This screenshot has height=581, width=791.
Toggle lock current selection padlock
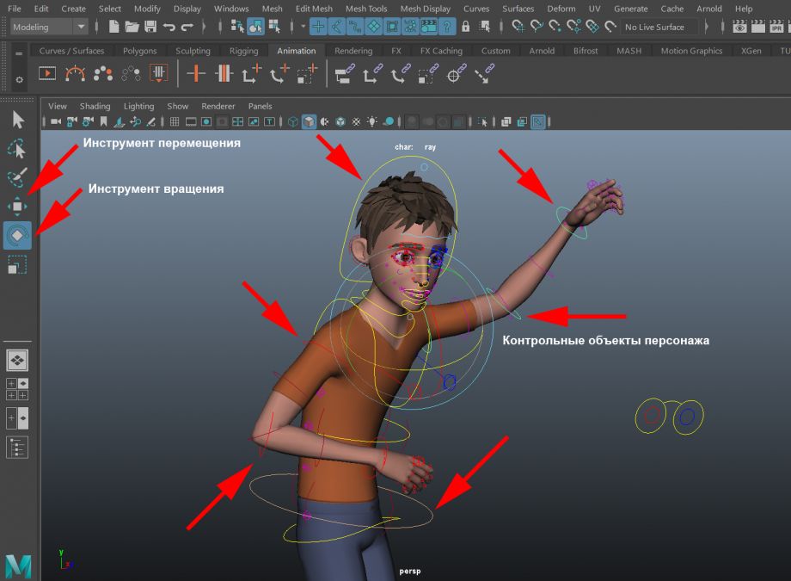(x=466, y=27)
